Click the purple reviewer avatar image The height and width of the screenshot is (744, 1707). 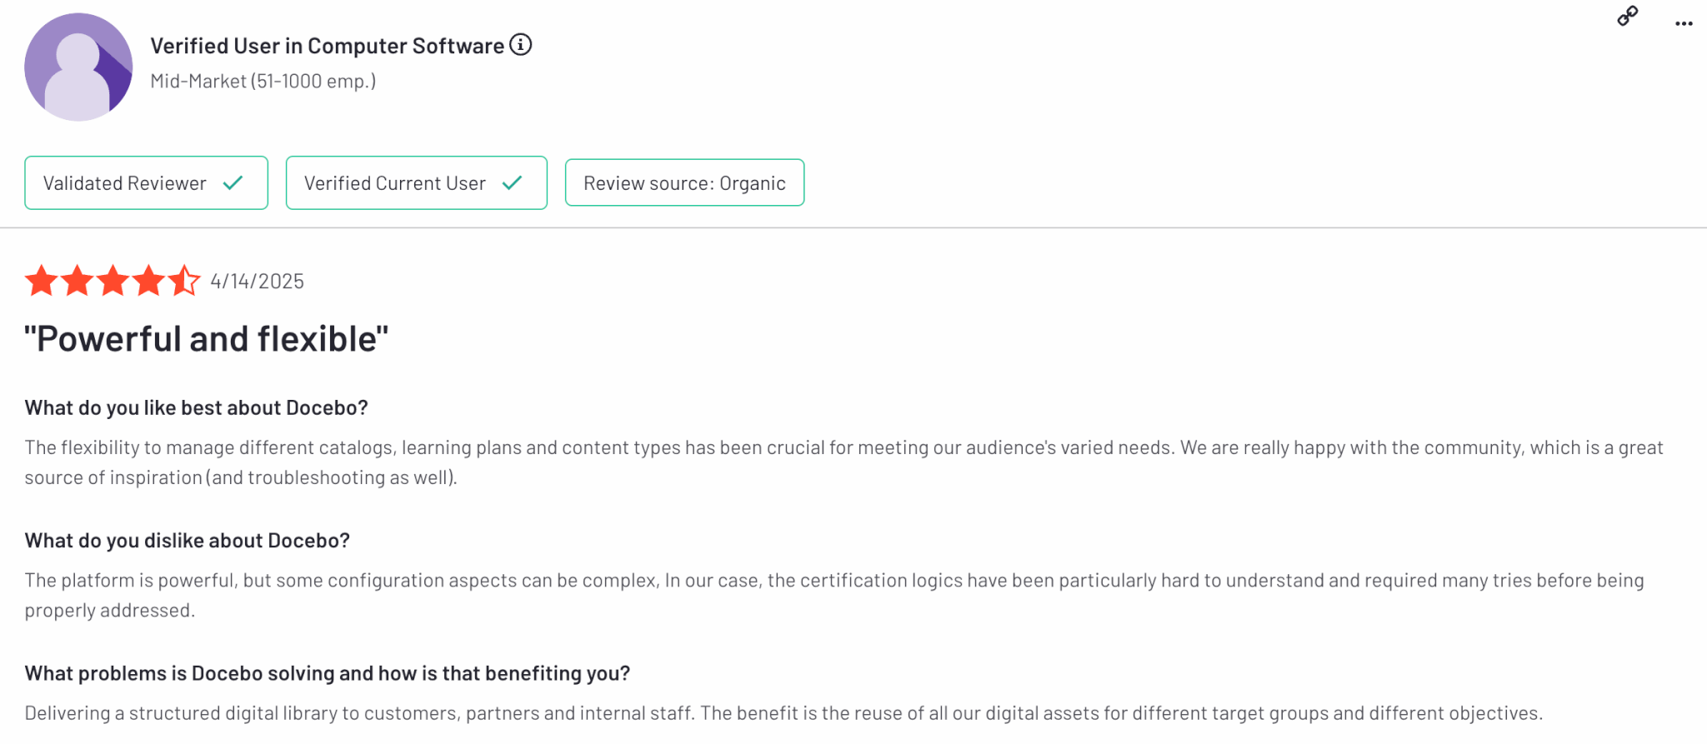point(78,67)
